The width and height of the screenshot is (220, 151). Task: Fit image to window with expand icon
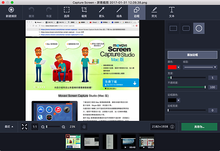(x=25, y=127)
